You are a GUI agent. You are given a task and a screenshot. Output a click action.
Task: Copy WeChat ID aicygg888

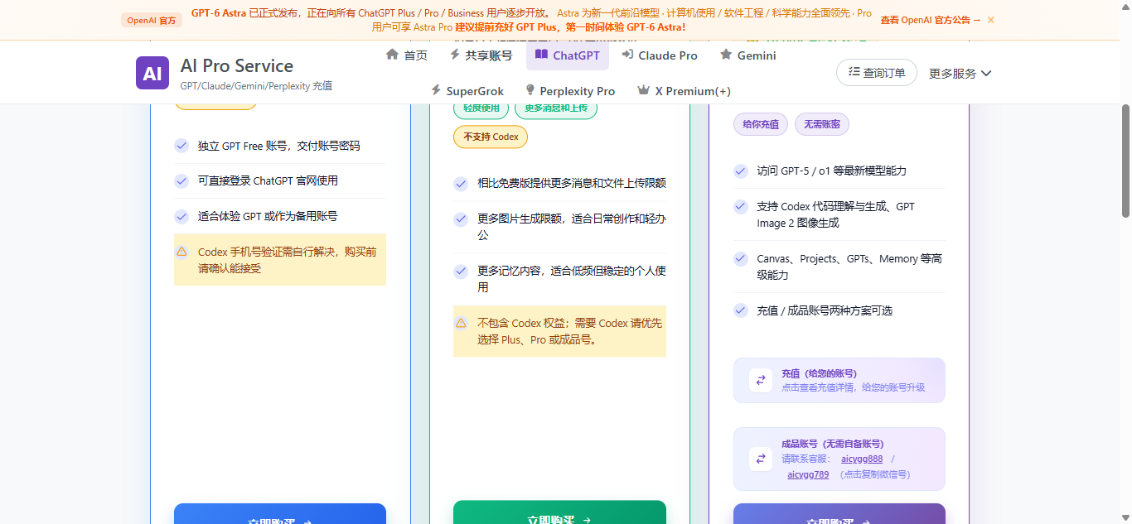pos(862,459)
